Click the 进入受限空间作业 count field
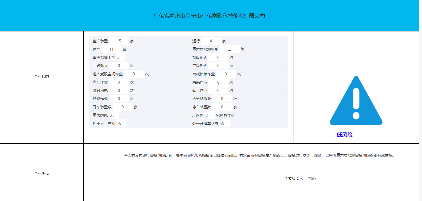Viewport: 422px width, 201px height. click(x=134, y=74)
